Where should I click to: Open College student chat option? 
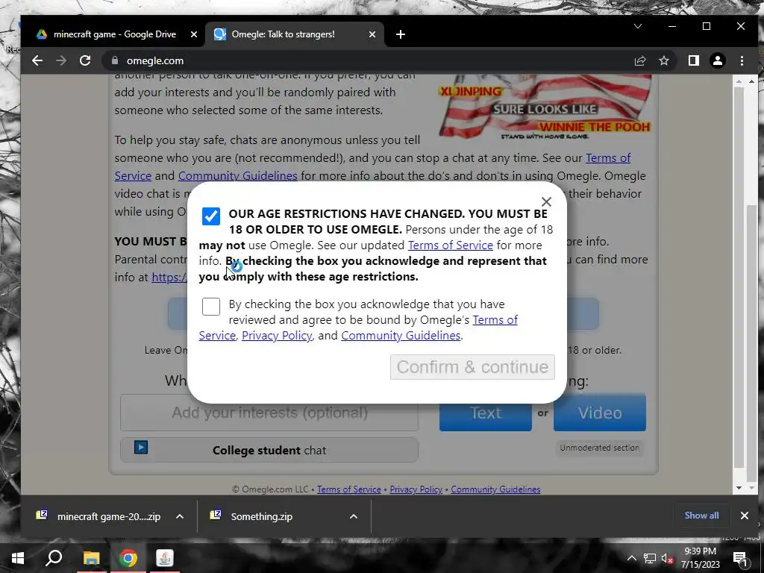269,450
